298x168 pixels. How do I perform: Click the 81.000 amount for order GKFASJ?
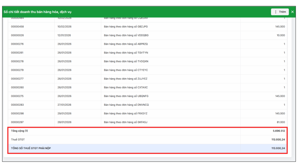pyautogui.click(x=281, y=122)
